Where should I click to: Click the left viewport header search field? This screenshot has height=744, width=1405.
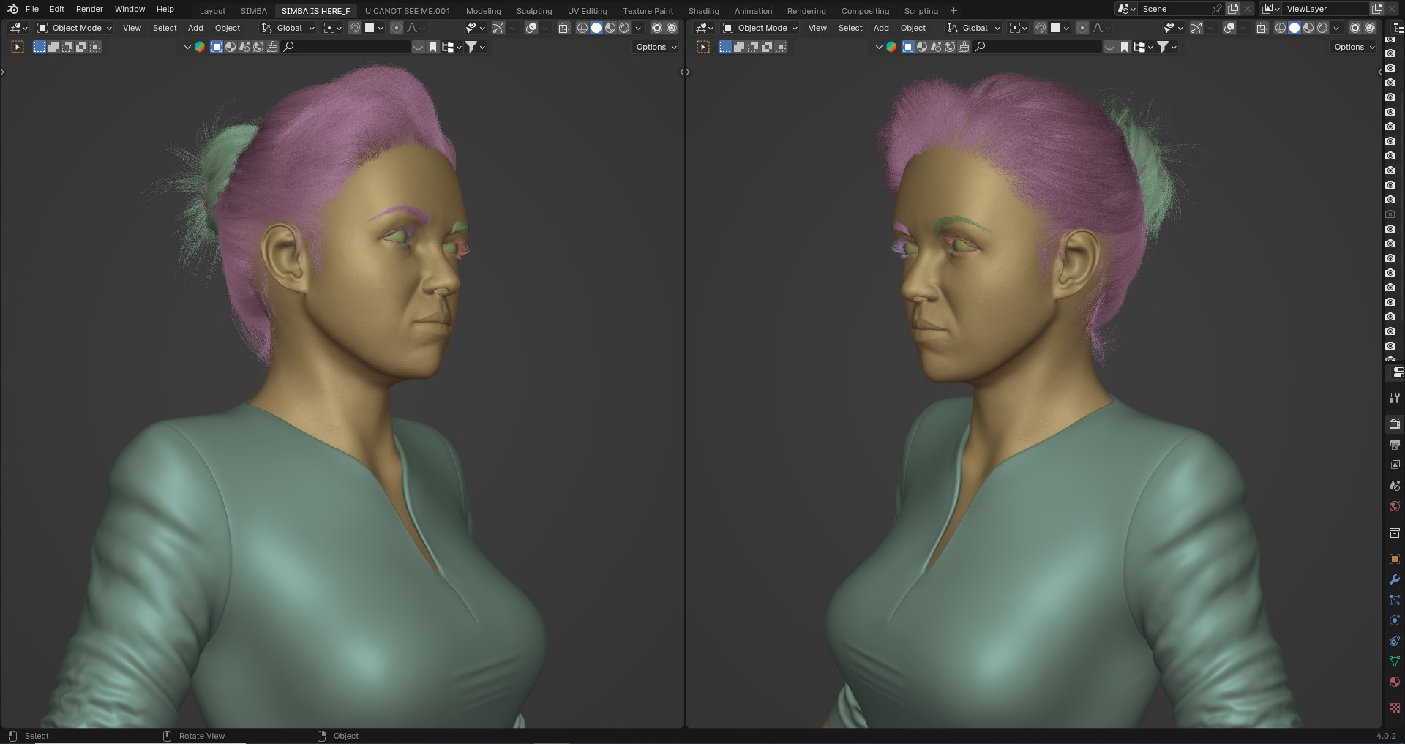[345, 47]
